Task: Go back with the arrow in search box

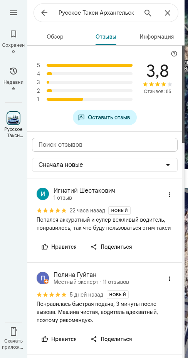Action: 44,13
